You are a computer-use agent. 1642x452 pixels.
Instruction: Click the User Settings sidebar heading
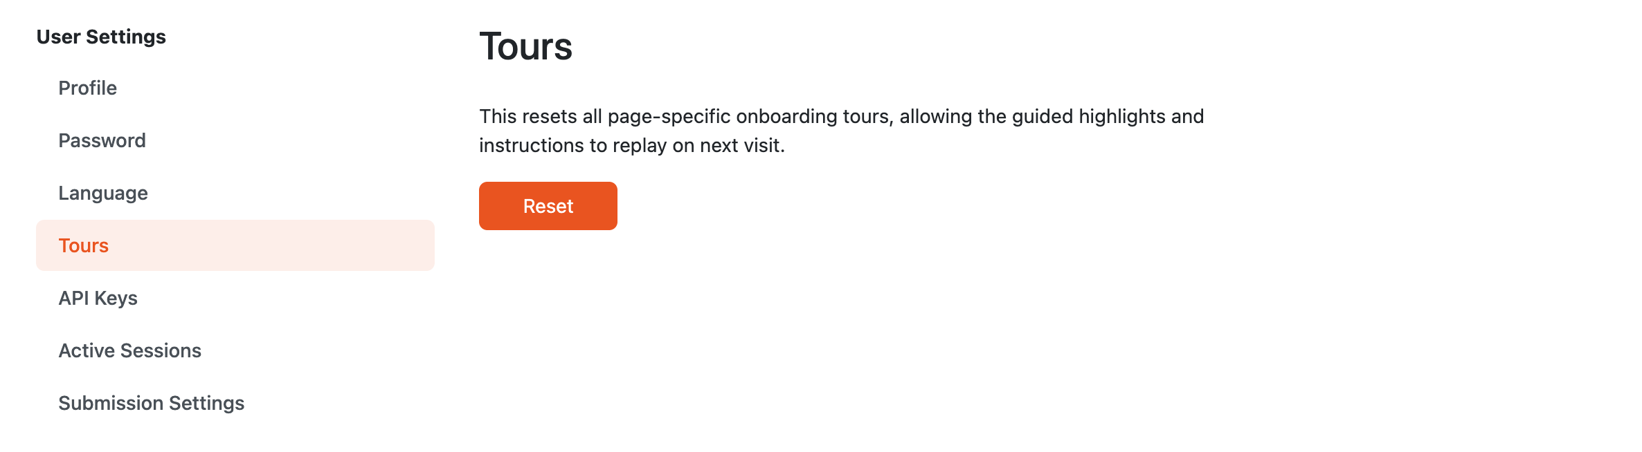coord(101,37)
